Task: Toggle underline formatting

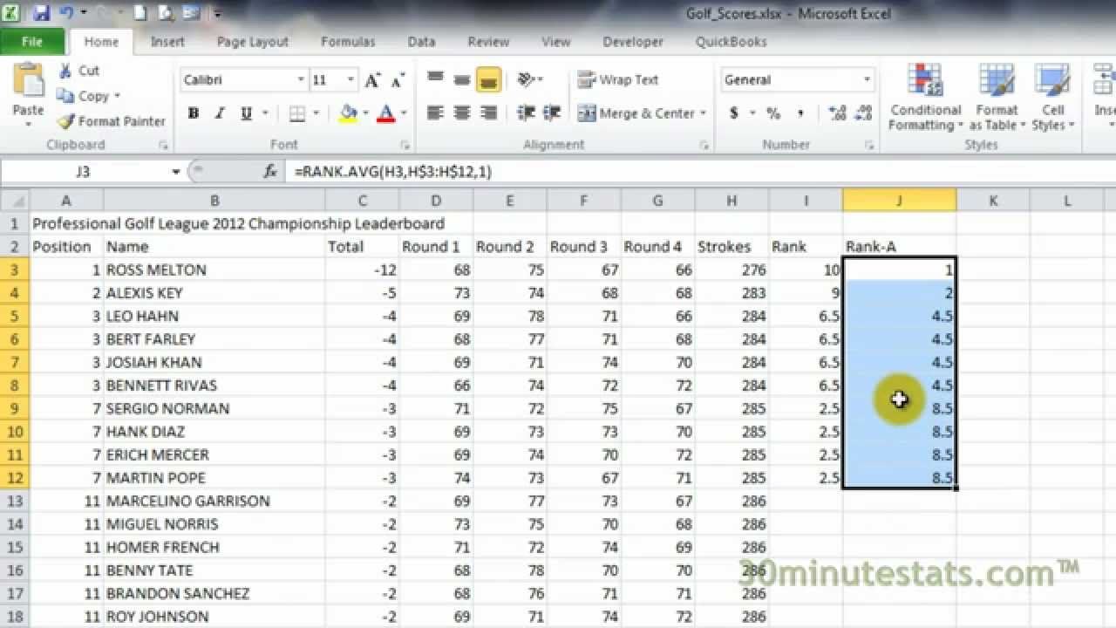Action: (x=245, y=113)
